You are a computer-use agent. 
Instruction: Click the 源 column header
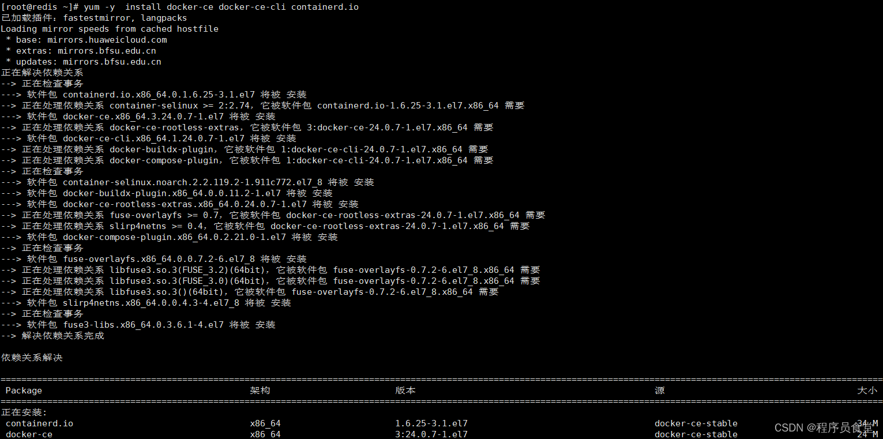[659, 390]
